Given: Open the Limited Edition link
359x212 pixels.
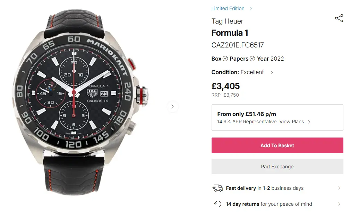Looking at the screenshot, I should [x=228, y=8].
